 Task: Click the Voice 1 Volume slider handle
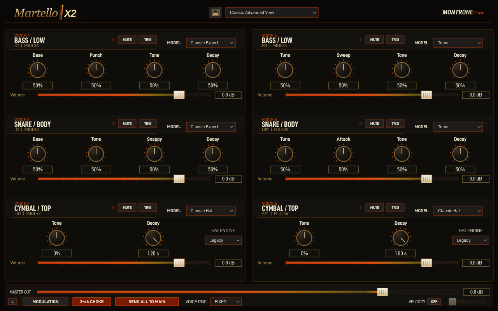point(179,95)
